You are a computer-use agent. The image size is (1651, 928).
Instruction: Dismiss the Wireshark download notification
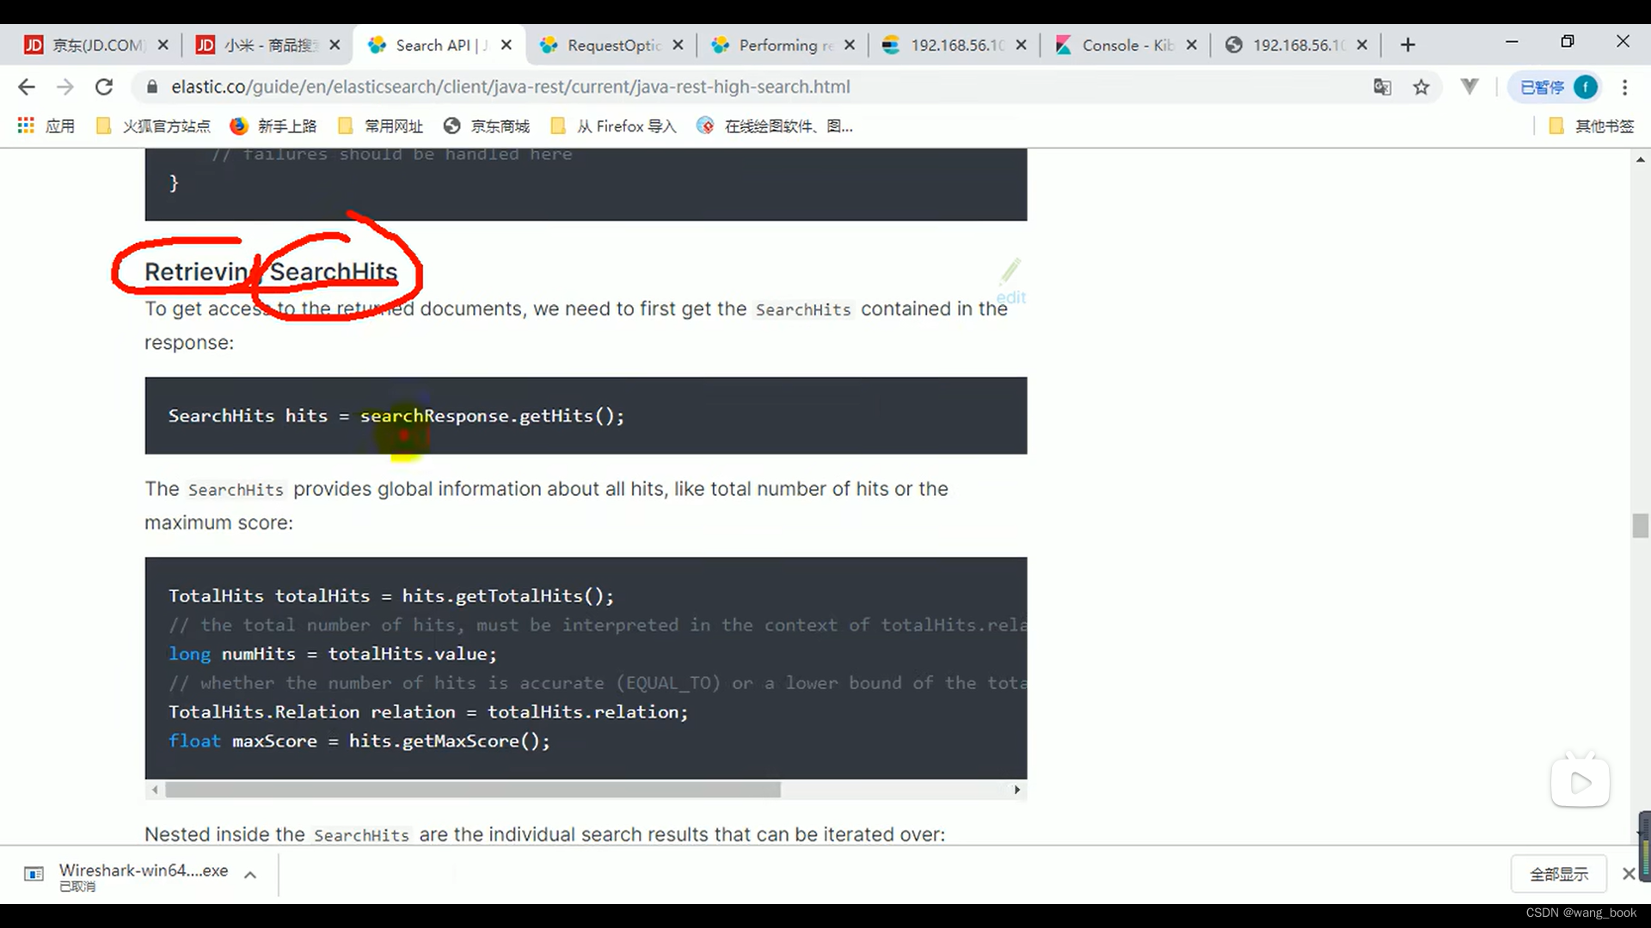click(1630, 874)
